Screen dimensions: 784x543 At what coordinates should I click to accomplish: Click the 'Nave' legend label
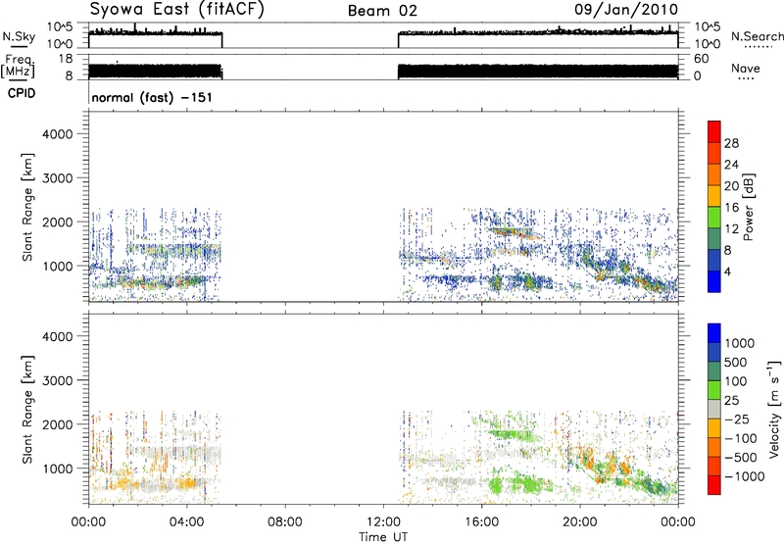[746, 69]
